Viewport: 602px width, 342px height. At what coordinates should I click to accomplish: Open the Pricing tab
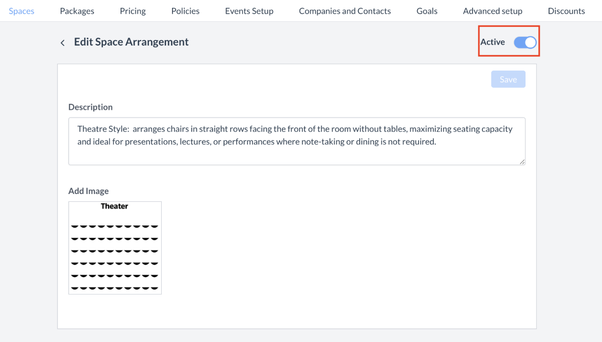click(133, 11)
